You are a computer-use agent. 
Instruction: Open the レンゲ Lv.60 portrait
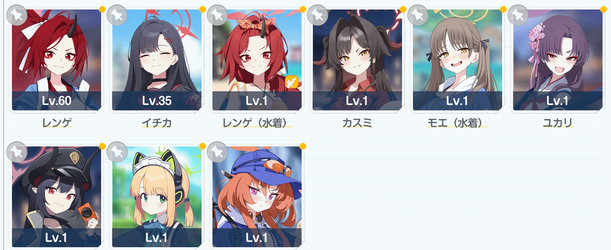coord(57,60)
